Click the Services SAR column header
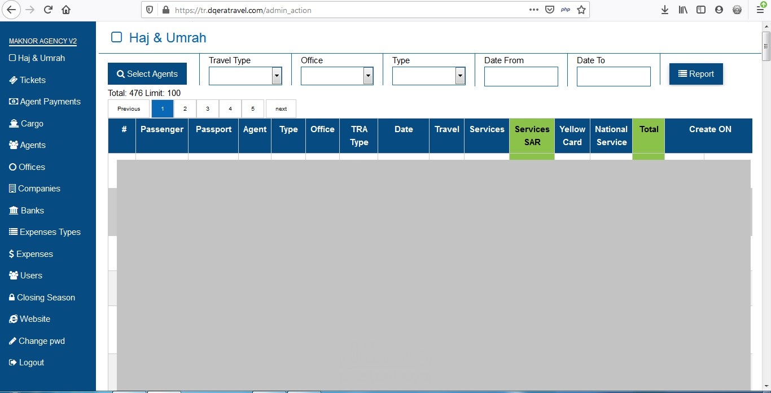Viewport: 771px width, 393px height. tap(532, 136)
